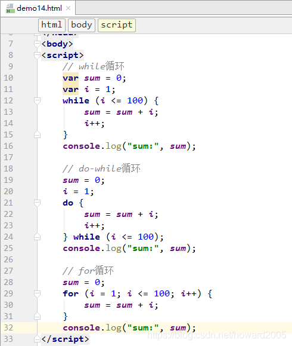Screen dimensions: 292x346
Task: Click the comment '// for循环'
Action: click(x=88, y=271)
